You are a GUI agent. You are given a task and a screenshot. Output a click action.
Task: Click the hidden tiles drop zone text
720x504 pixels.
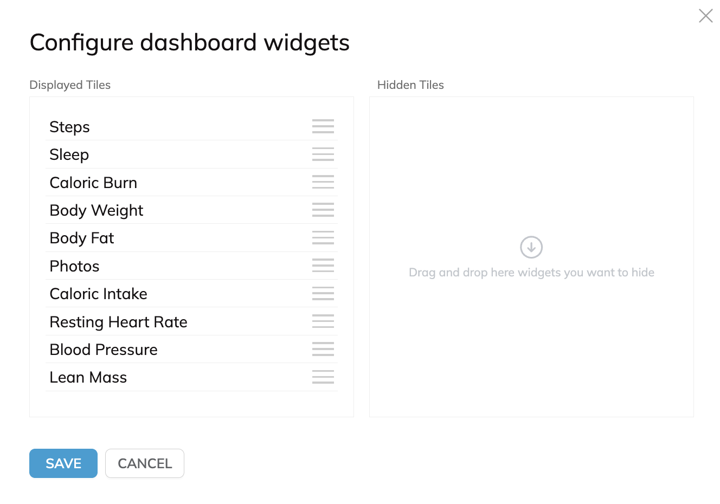[531, 273]
